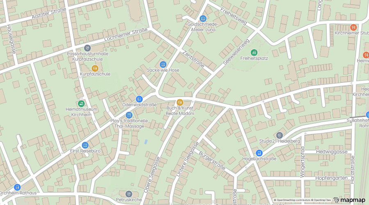Click the Studio21 Heidelberg place label

(x=280, y=141)
